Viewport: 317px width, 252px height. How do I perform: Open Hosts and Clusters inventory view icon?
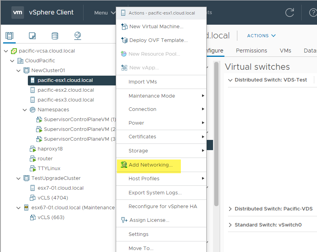(9, 36)
